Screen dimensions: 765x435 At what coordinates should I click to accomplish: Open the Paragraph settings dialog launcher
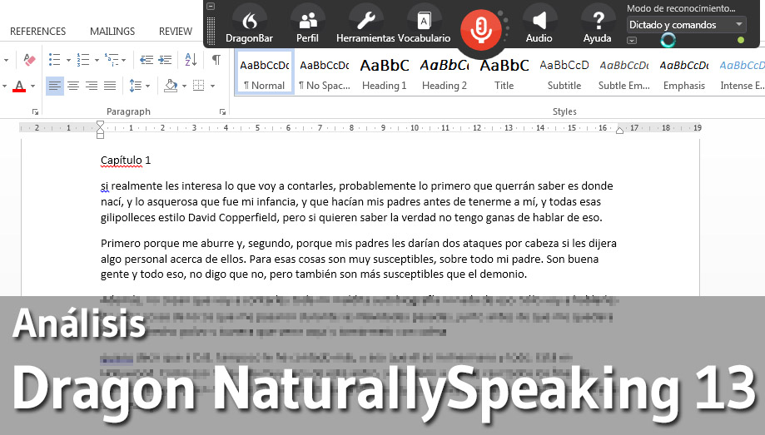(222, 112)
